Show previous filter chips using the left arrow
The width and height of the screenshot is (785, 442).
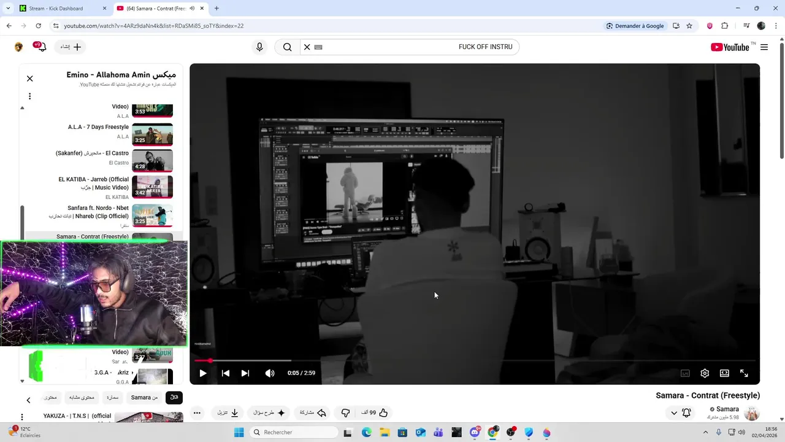tap(28, 400)
